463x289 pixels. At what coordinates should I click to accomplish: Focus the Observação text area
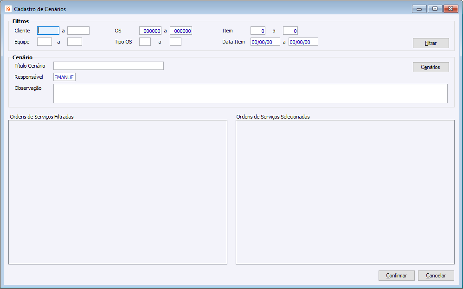pos(251,94)
